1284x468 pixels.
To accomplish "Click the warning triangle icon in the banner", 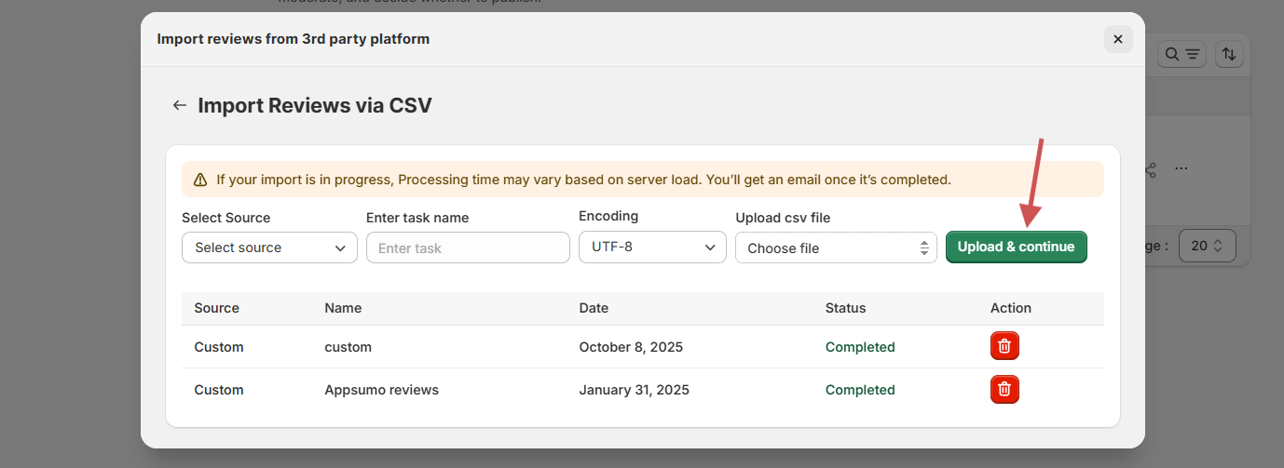I will click(x=200, y=180).
